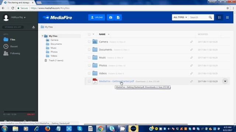This screenshot has width=236, height=132.
Task: Select Videos in the folder tree
Action: (54, 56)
